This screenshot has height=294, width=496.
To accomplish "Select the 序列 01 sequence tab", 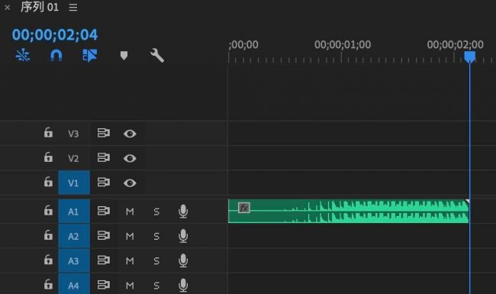I will [x=40, y=7].
